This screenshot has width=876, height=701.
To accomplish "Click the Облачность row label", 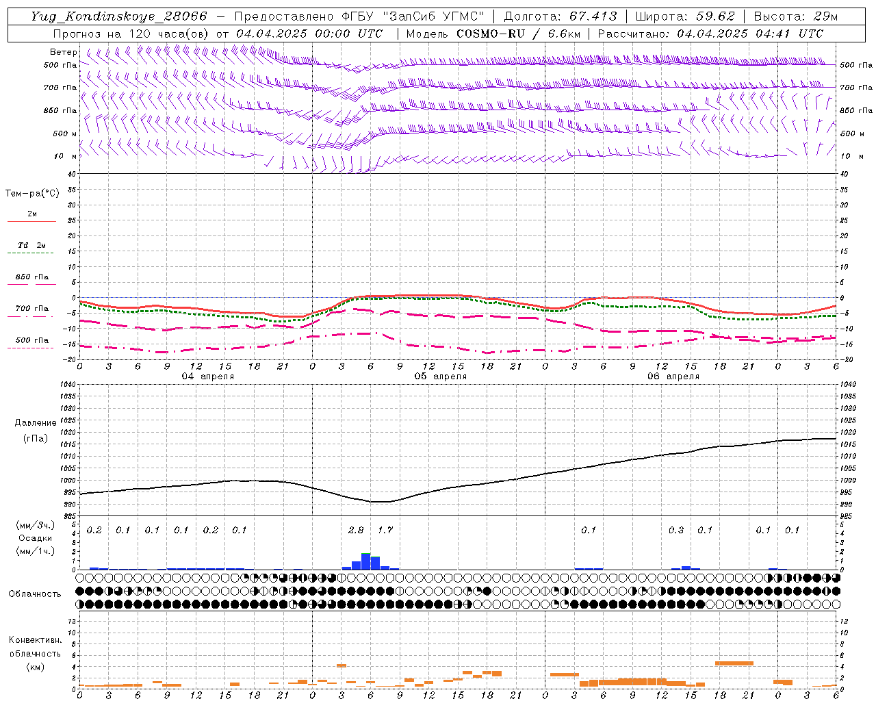I will pyautogui.click(x=35, y=594).
